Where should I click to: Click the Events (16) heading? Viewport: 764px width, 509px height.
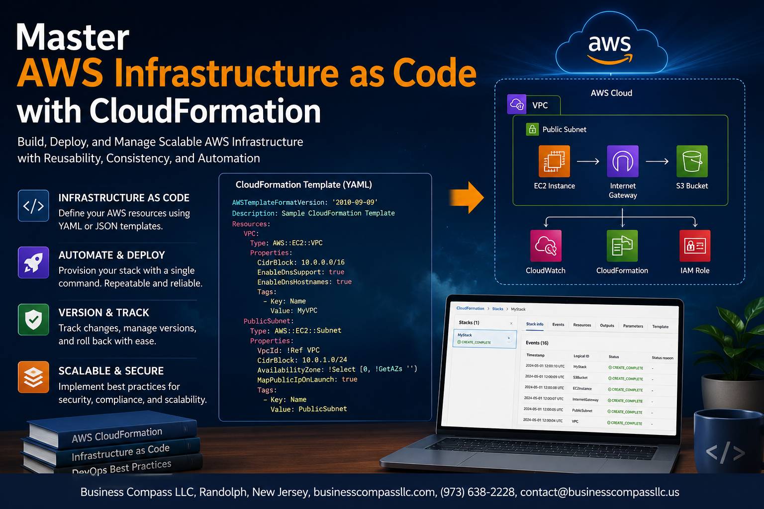click(537, 343)
